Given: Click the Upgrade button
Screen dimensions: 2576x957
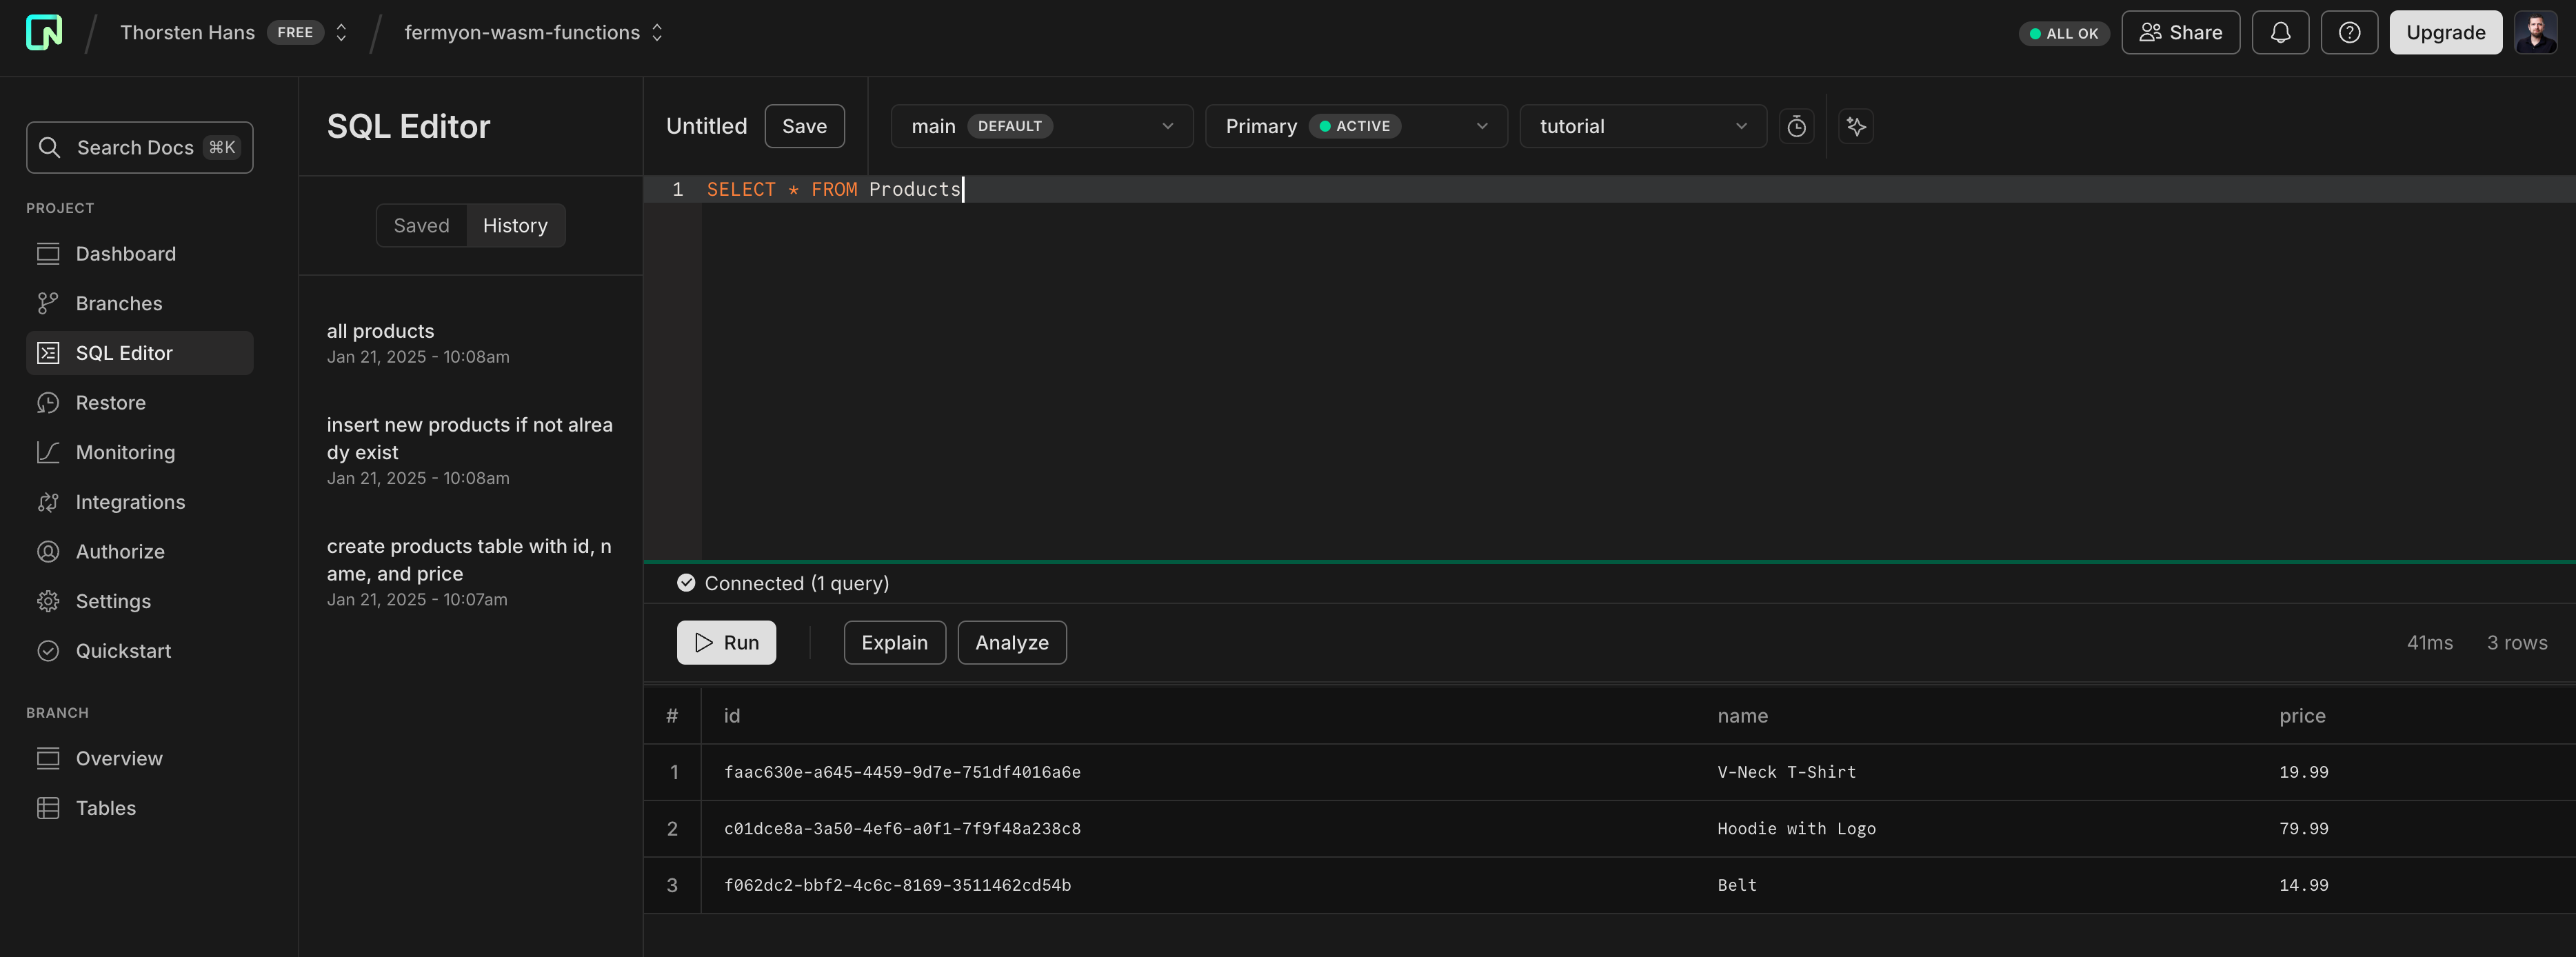Looking at the screenshot, I should (2445, 32).
